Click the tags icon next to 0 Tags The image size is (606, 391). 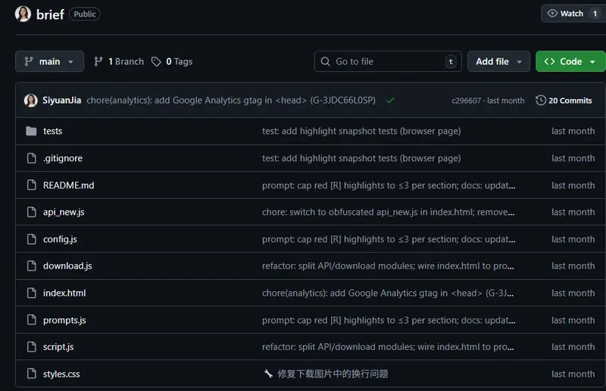(156, 61)
